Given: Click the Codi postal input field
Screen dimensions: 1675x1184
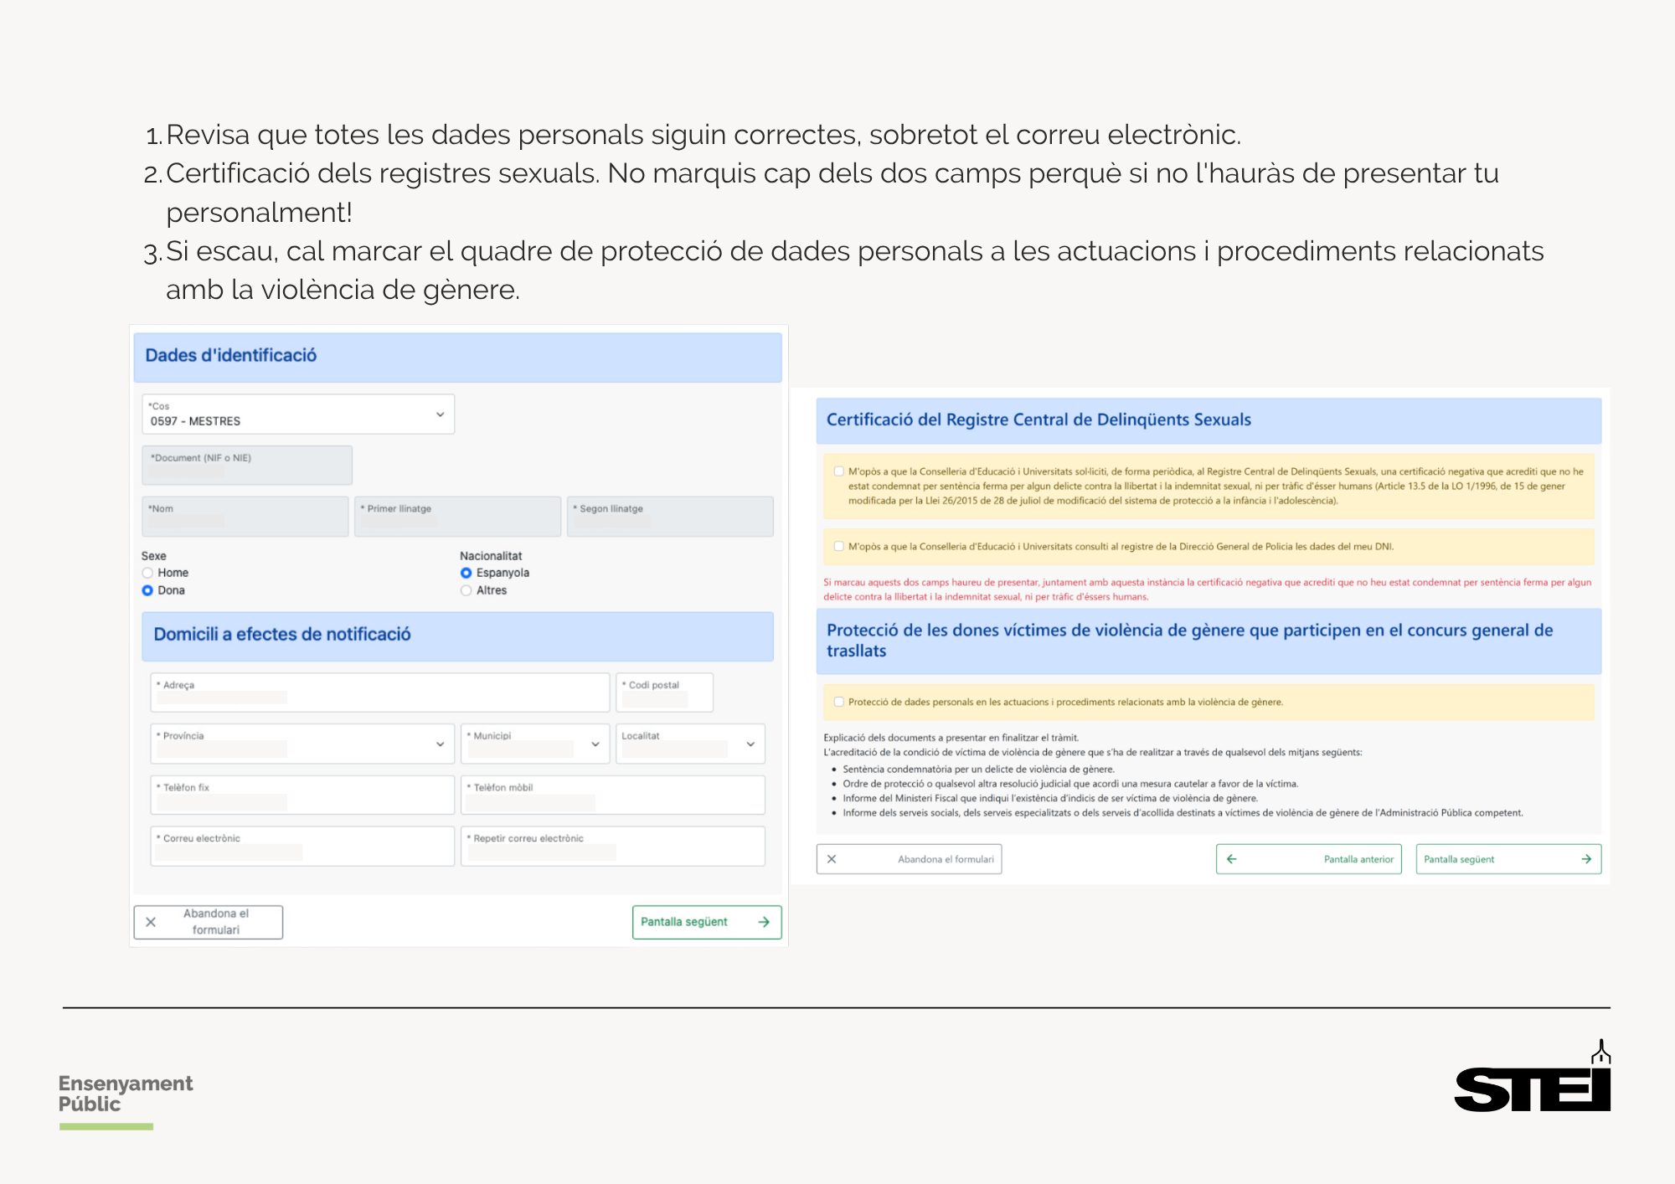Looking at the screenshot, I should [x=664, y=692].
